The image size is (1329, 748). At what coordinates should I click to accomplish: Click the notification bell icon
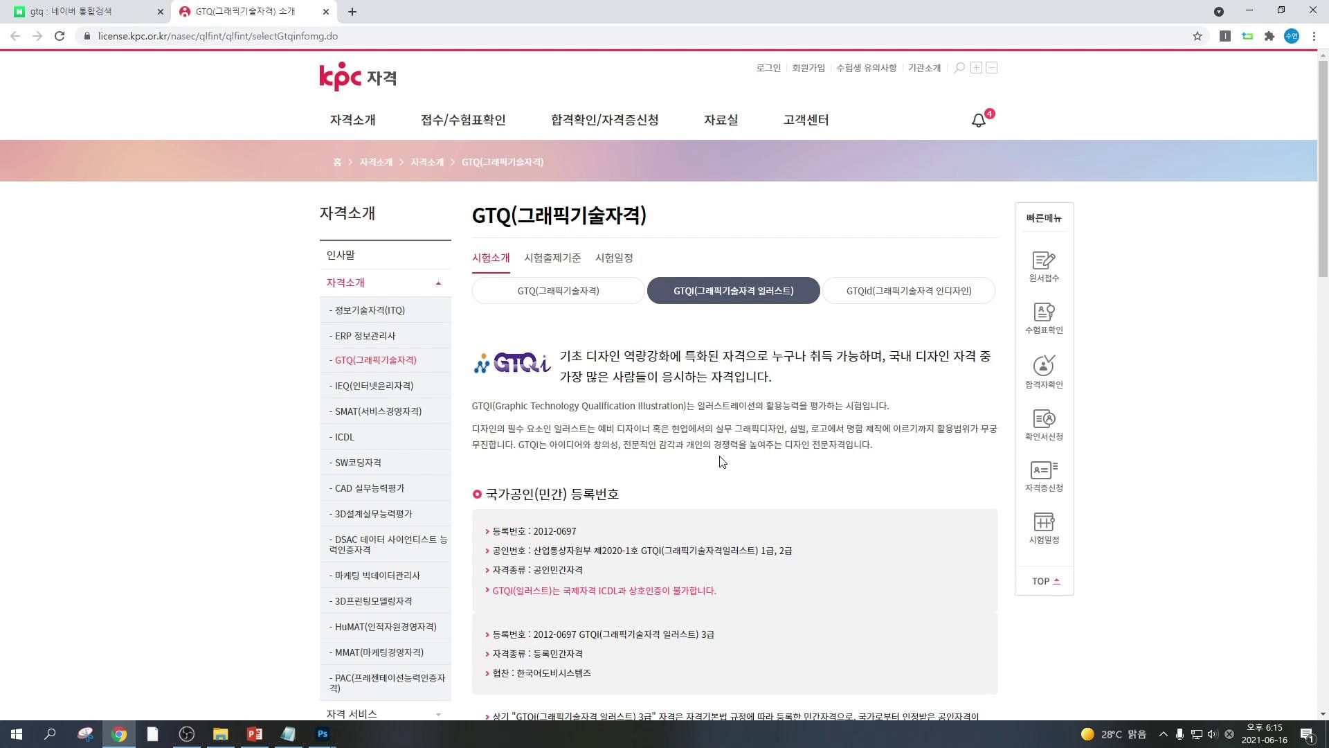coord(978,121)
